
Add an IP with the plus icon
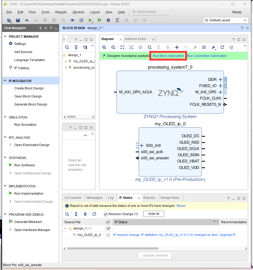tap(177, 47)
